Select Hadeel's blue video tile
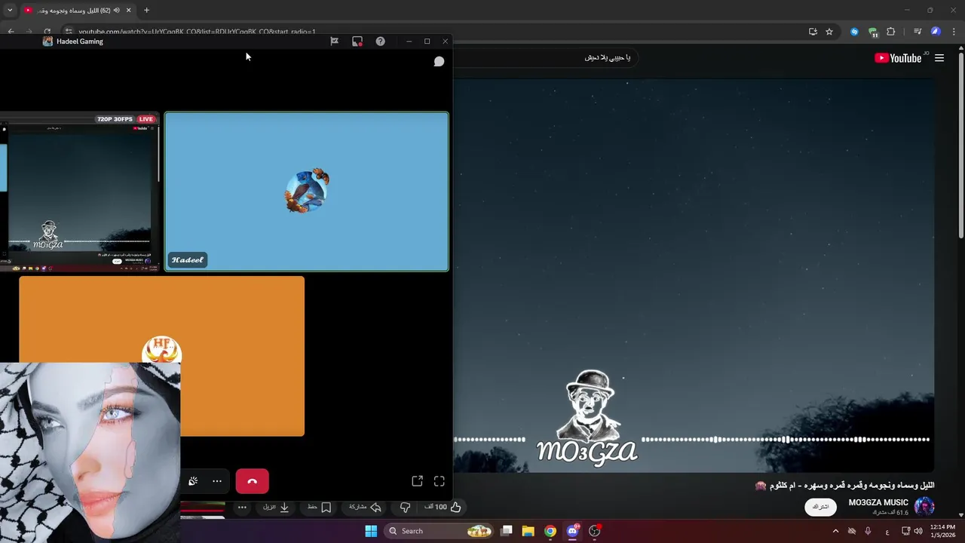 tap(306, 192)
